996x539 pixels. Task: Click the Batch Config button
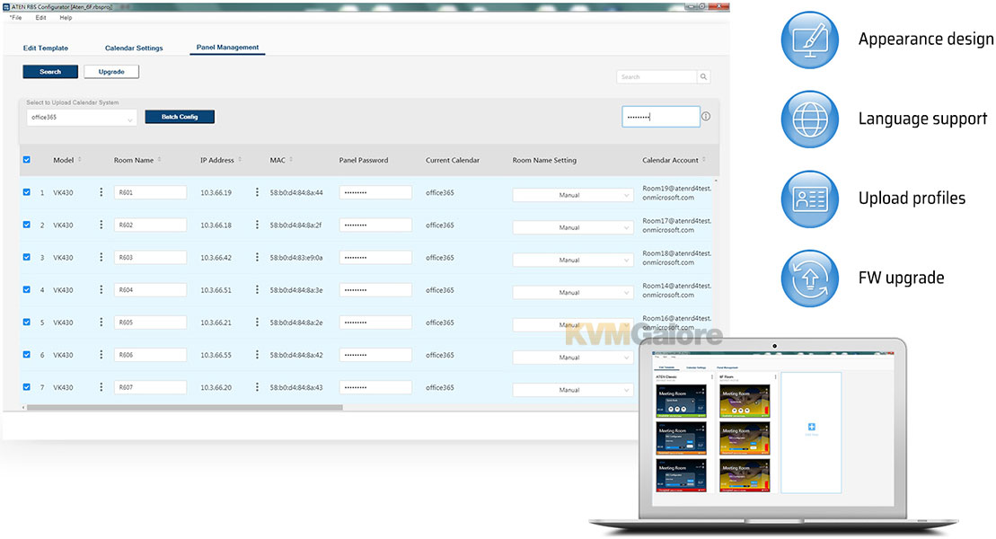180,117
